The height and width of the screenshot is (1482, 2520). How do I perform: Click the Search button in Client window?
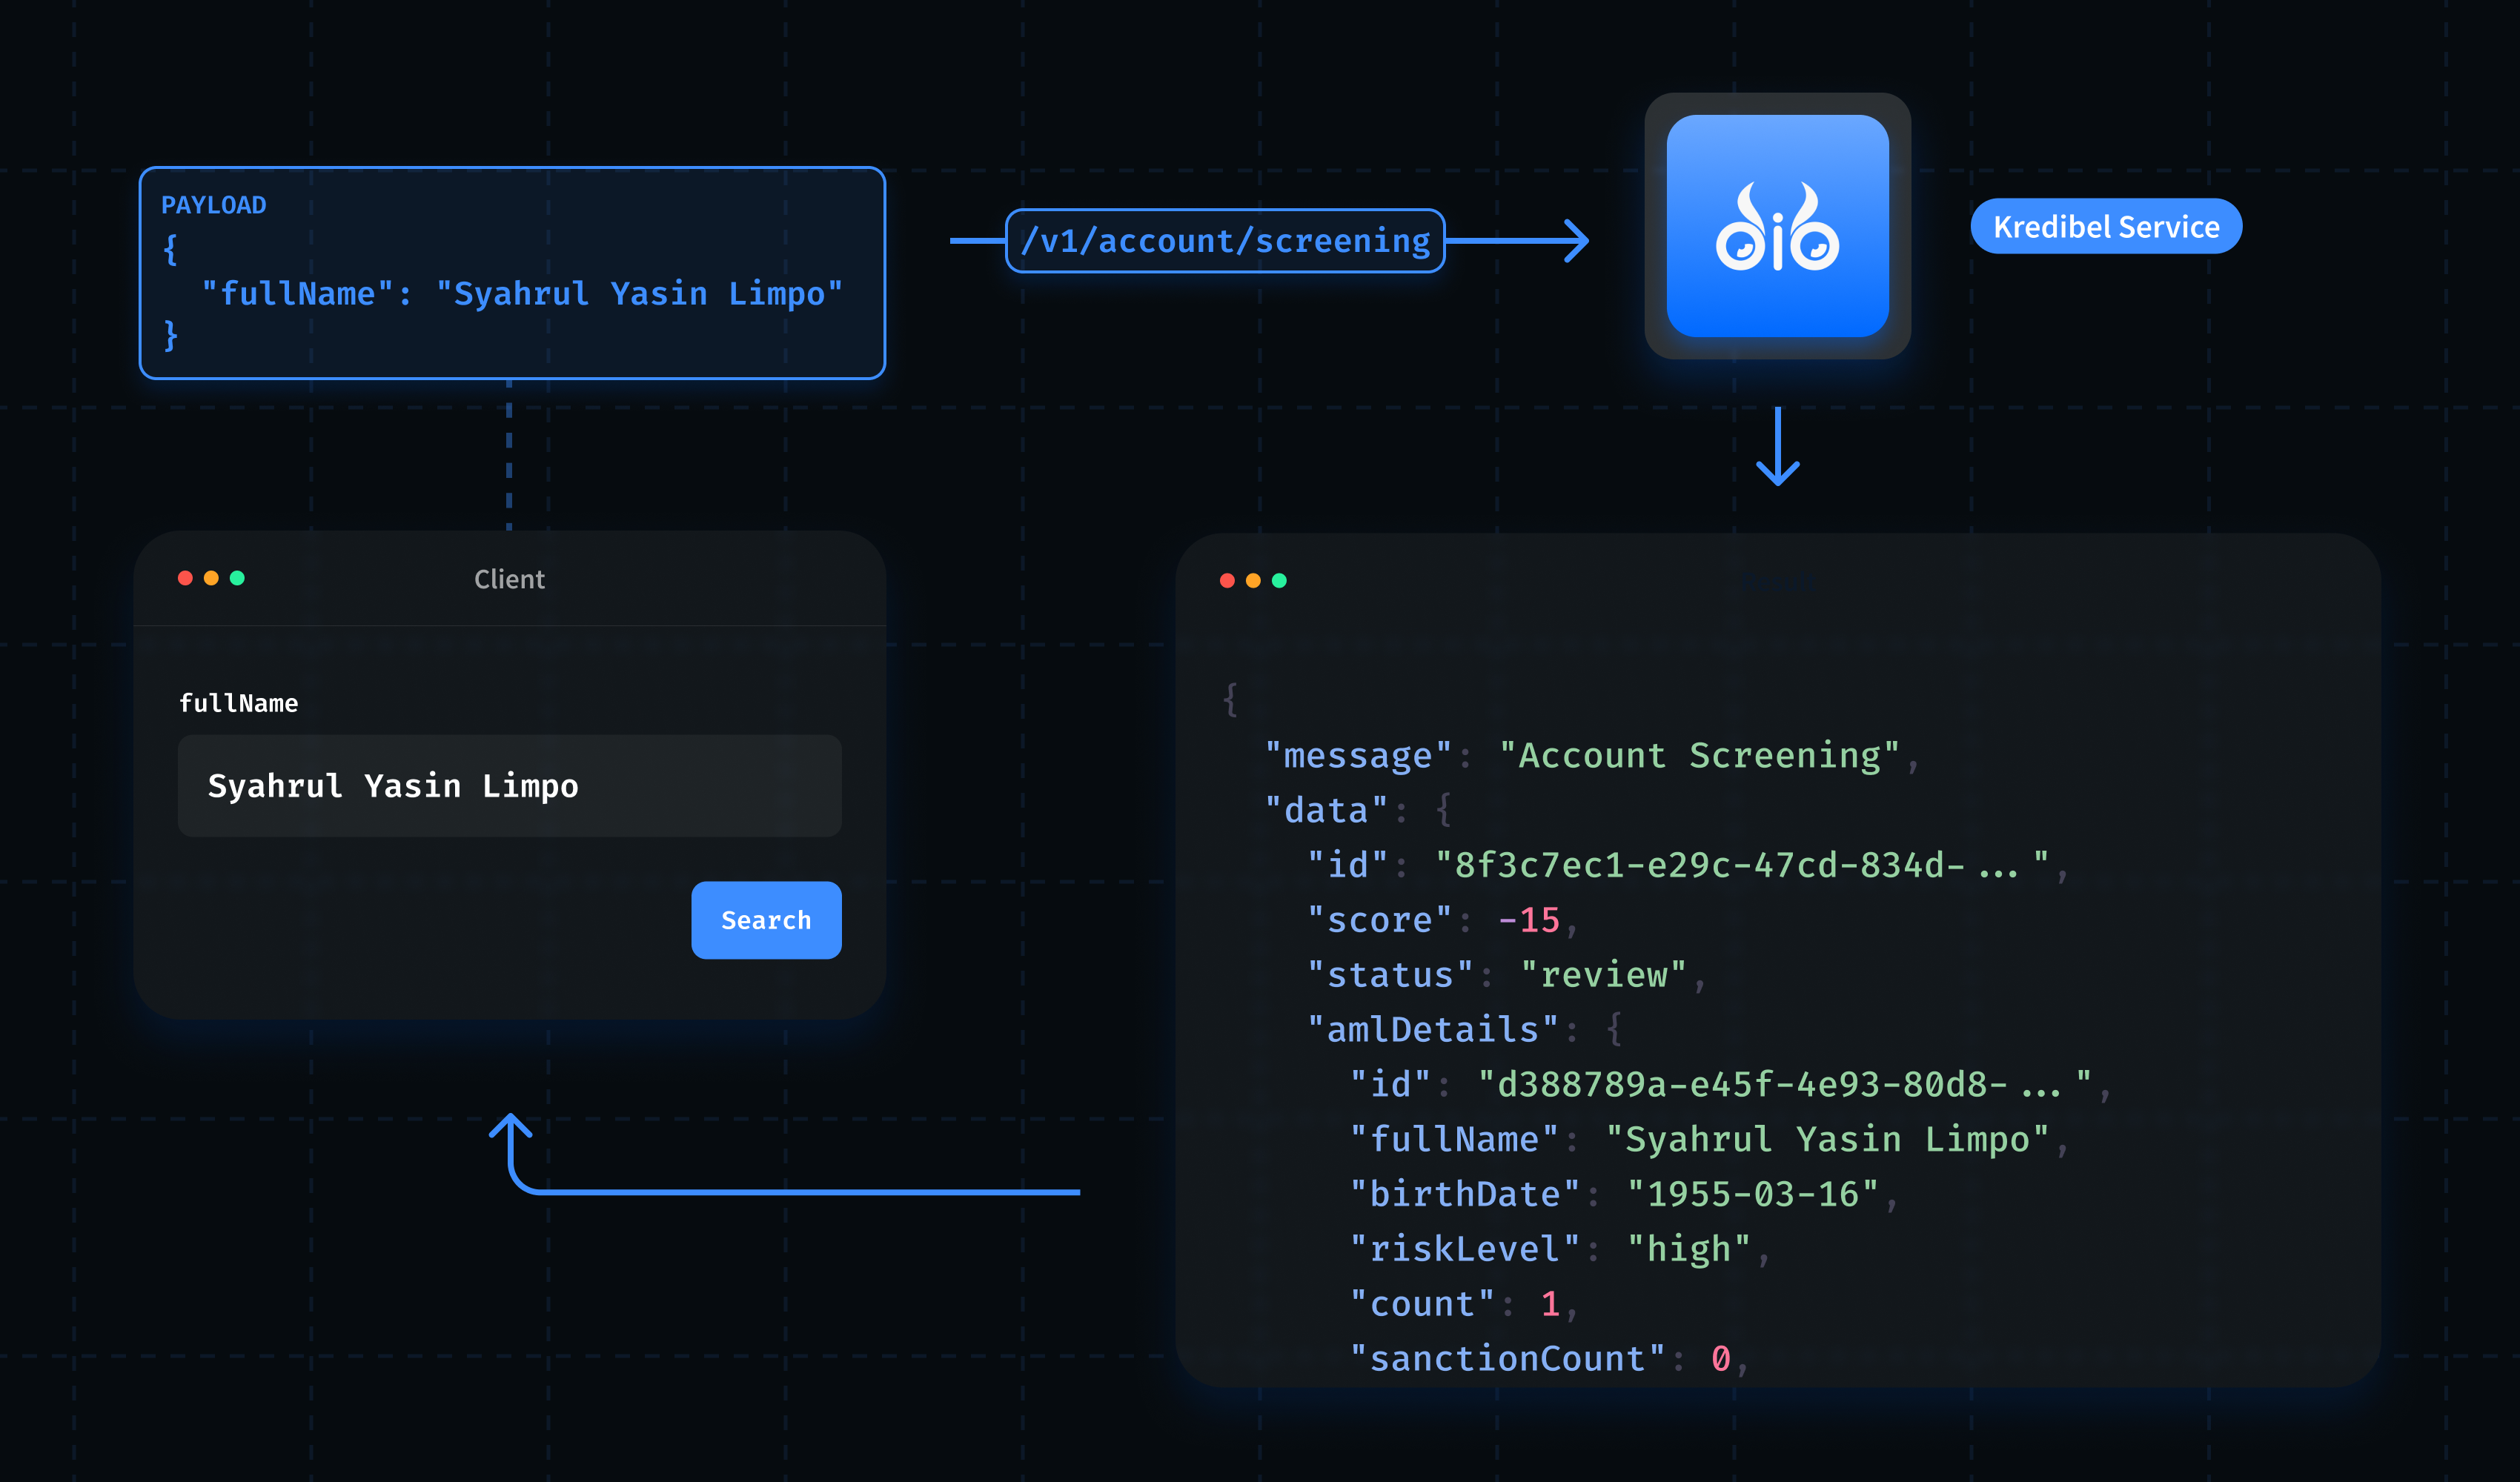pos(766,920)
